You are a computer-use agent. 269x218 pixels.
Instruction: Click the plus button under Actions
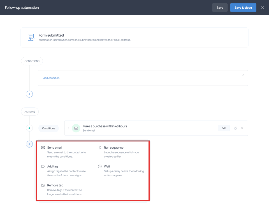pos(29,144)
